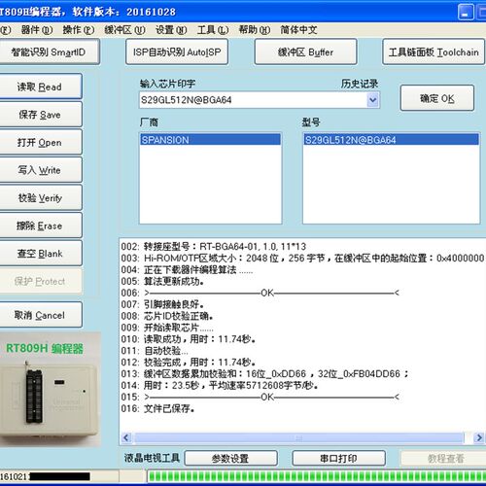Click the 取消 Cancel button
Screen dimensions: 486x486
(40, 315)
